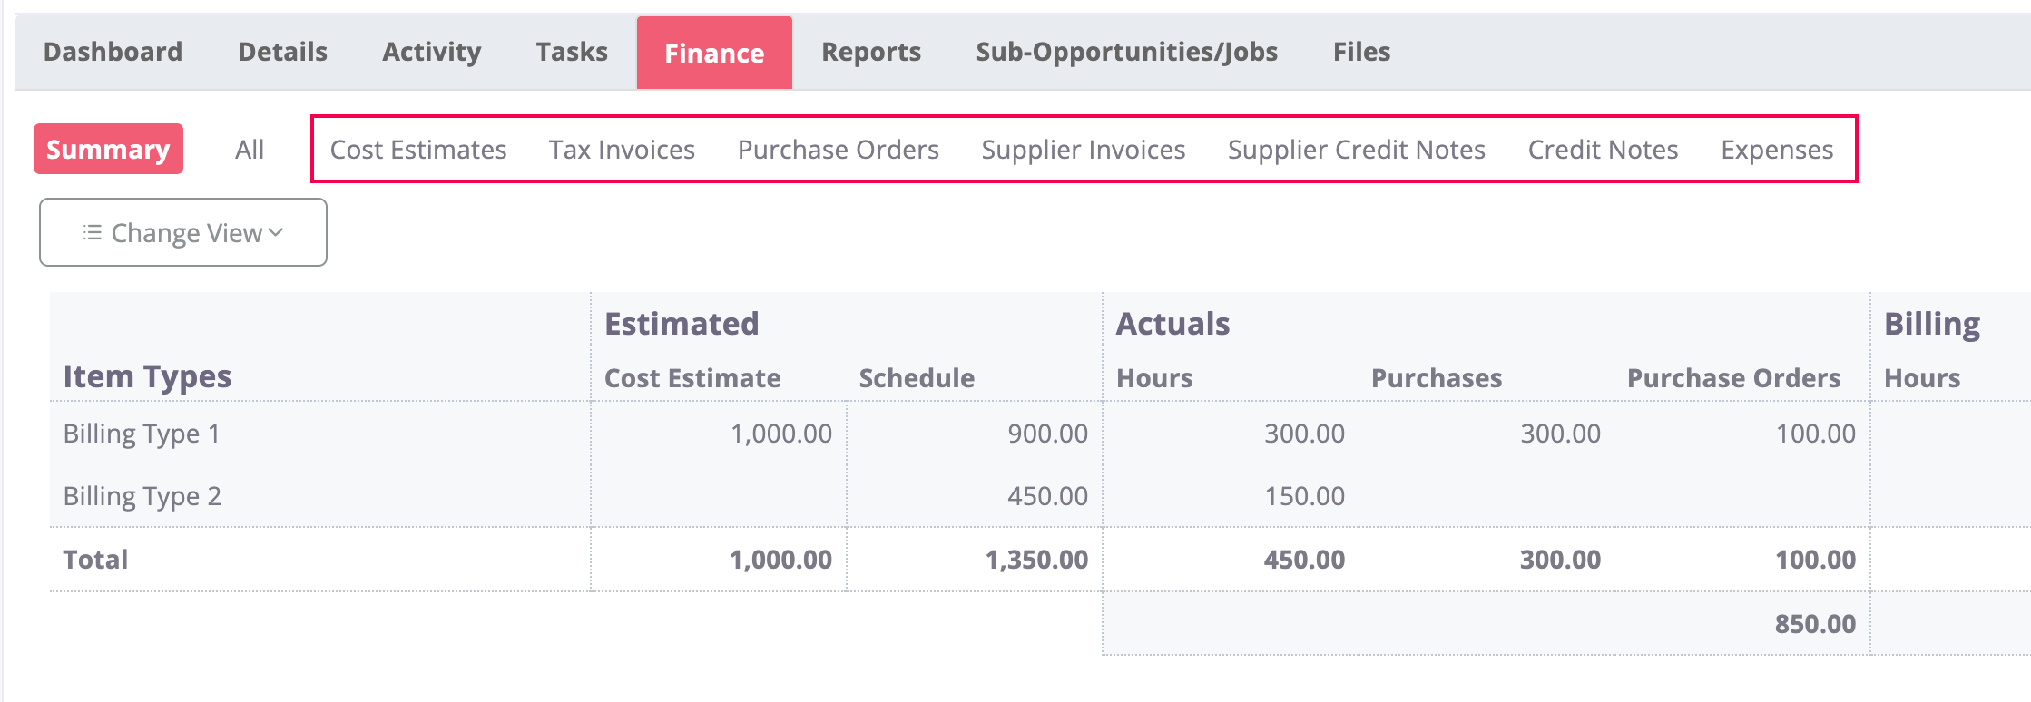Viewport: 2031px width, 702px height.
Task: Click the Billing Type 1 row
Action: 142,434
